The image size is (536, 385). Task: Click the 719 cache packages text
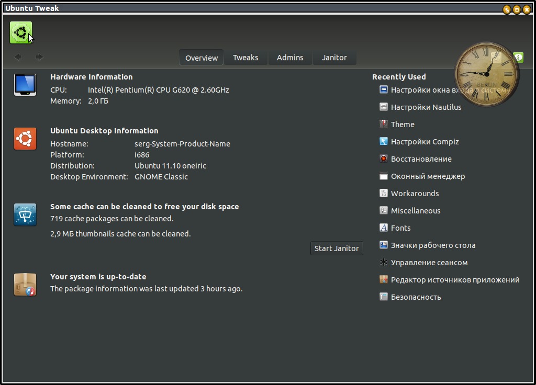[112, 219]
